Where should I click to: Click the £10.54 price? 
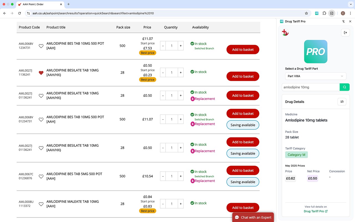point(148,176)
